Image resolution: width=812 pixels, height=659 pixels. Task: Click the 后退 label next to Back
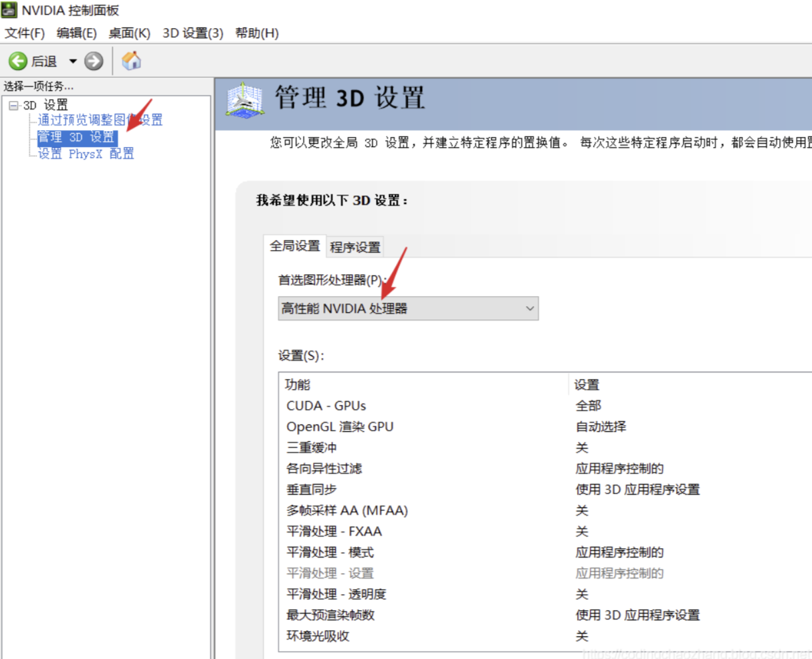coord(44,61)
